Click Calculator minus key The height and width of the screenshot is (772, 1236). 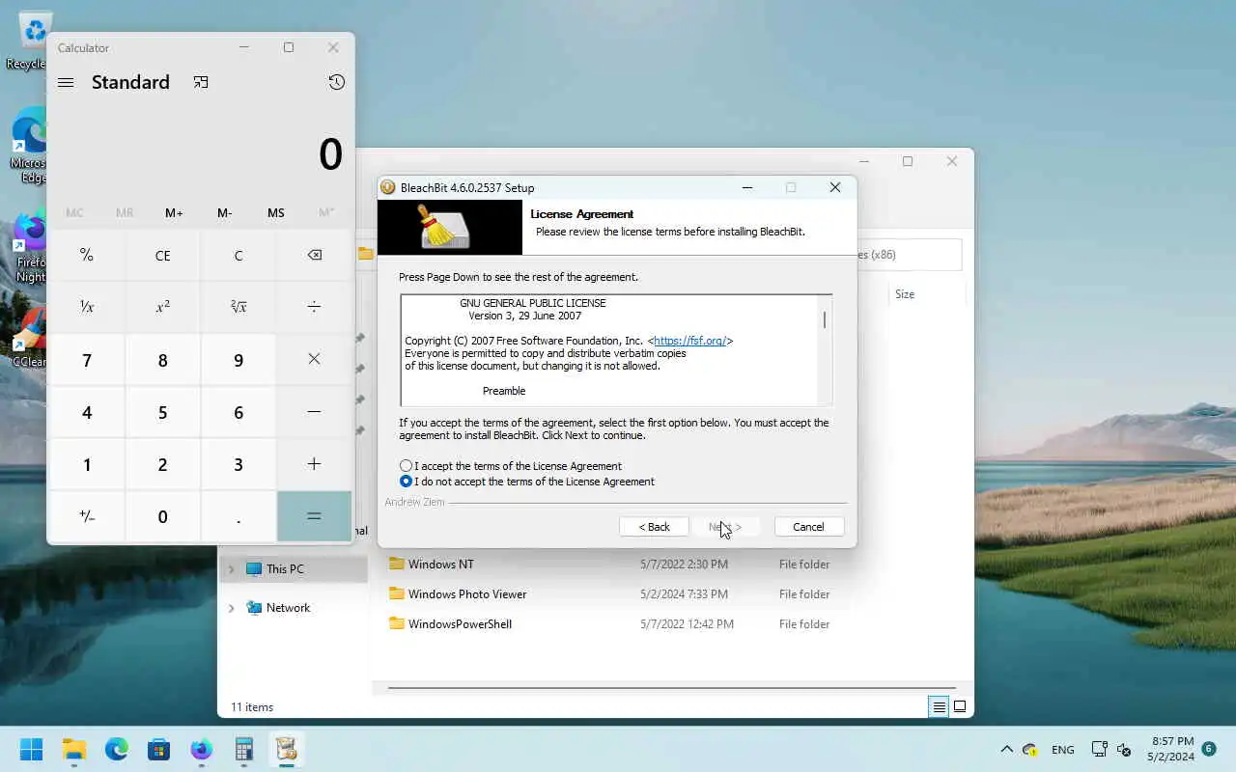[x=314, y=412]
